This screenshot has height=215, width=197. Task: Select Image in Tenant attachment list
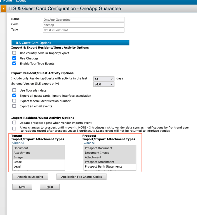(x=39, y=157)
